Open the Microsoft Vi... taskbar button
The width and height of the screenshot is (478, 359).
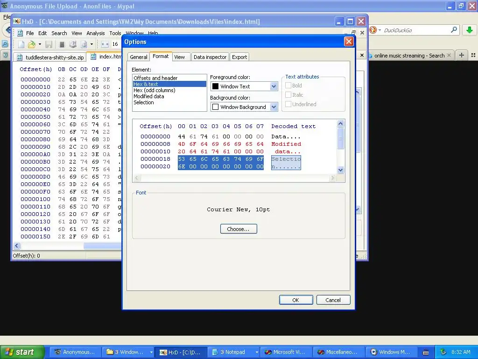(x=287, y=352)
